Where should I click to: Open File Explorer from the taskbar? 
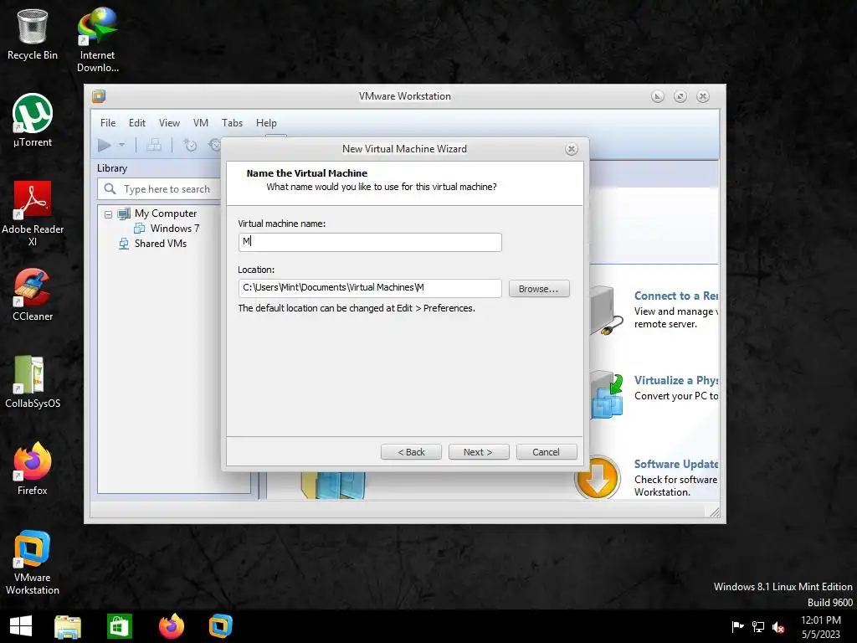point(68,626)
